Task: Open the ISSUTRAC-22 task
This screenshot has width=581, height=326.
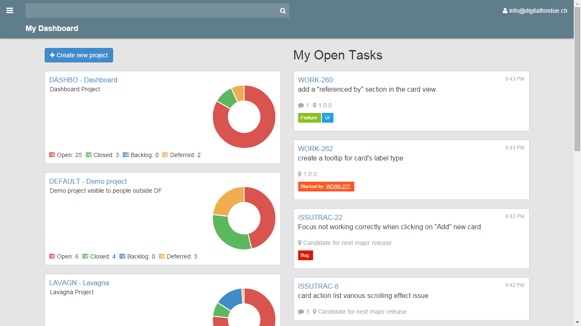Action: (320, 217)
